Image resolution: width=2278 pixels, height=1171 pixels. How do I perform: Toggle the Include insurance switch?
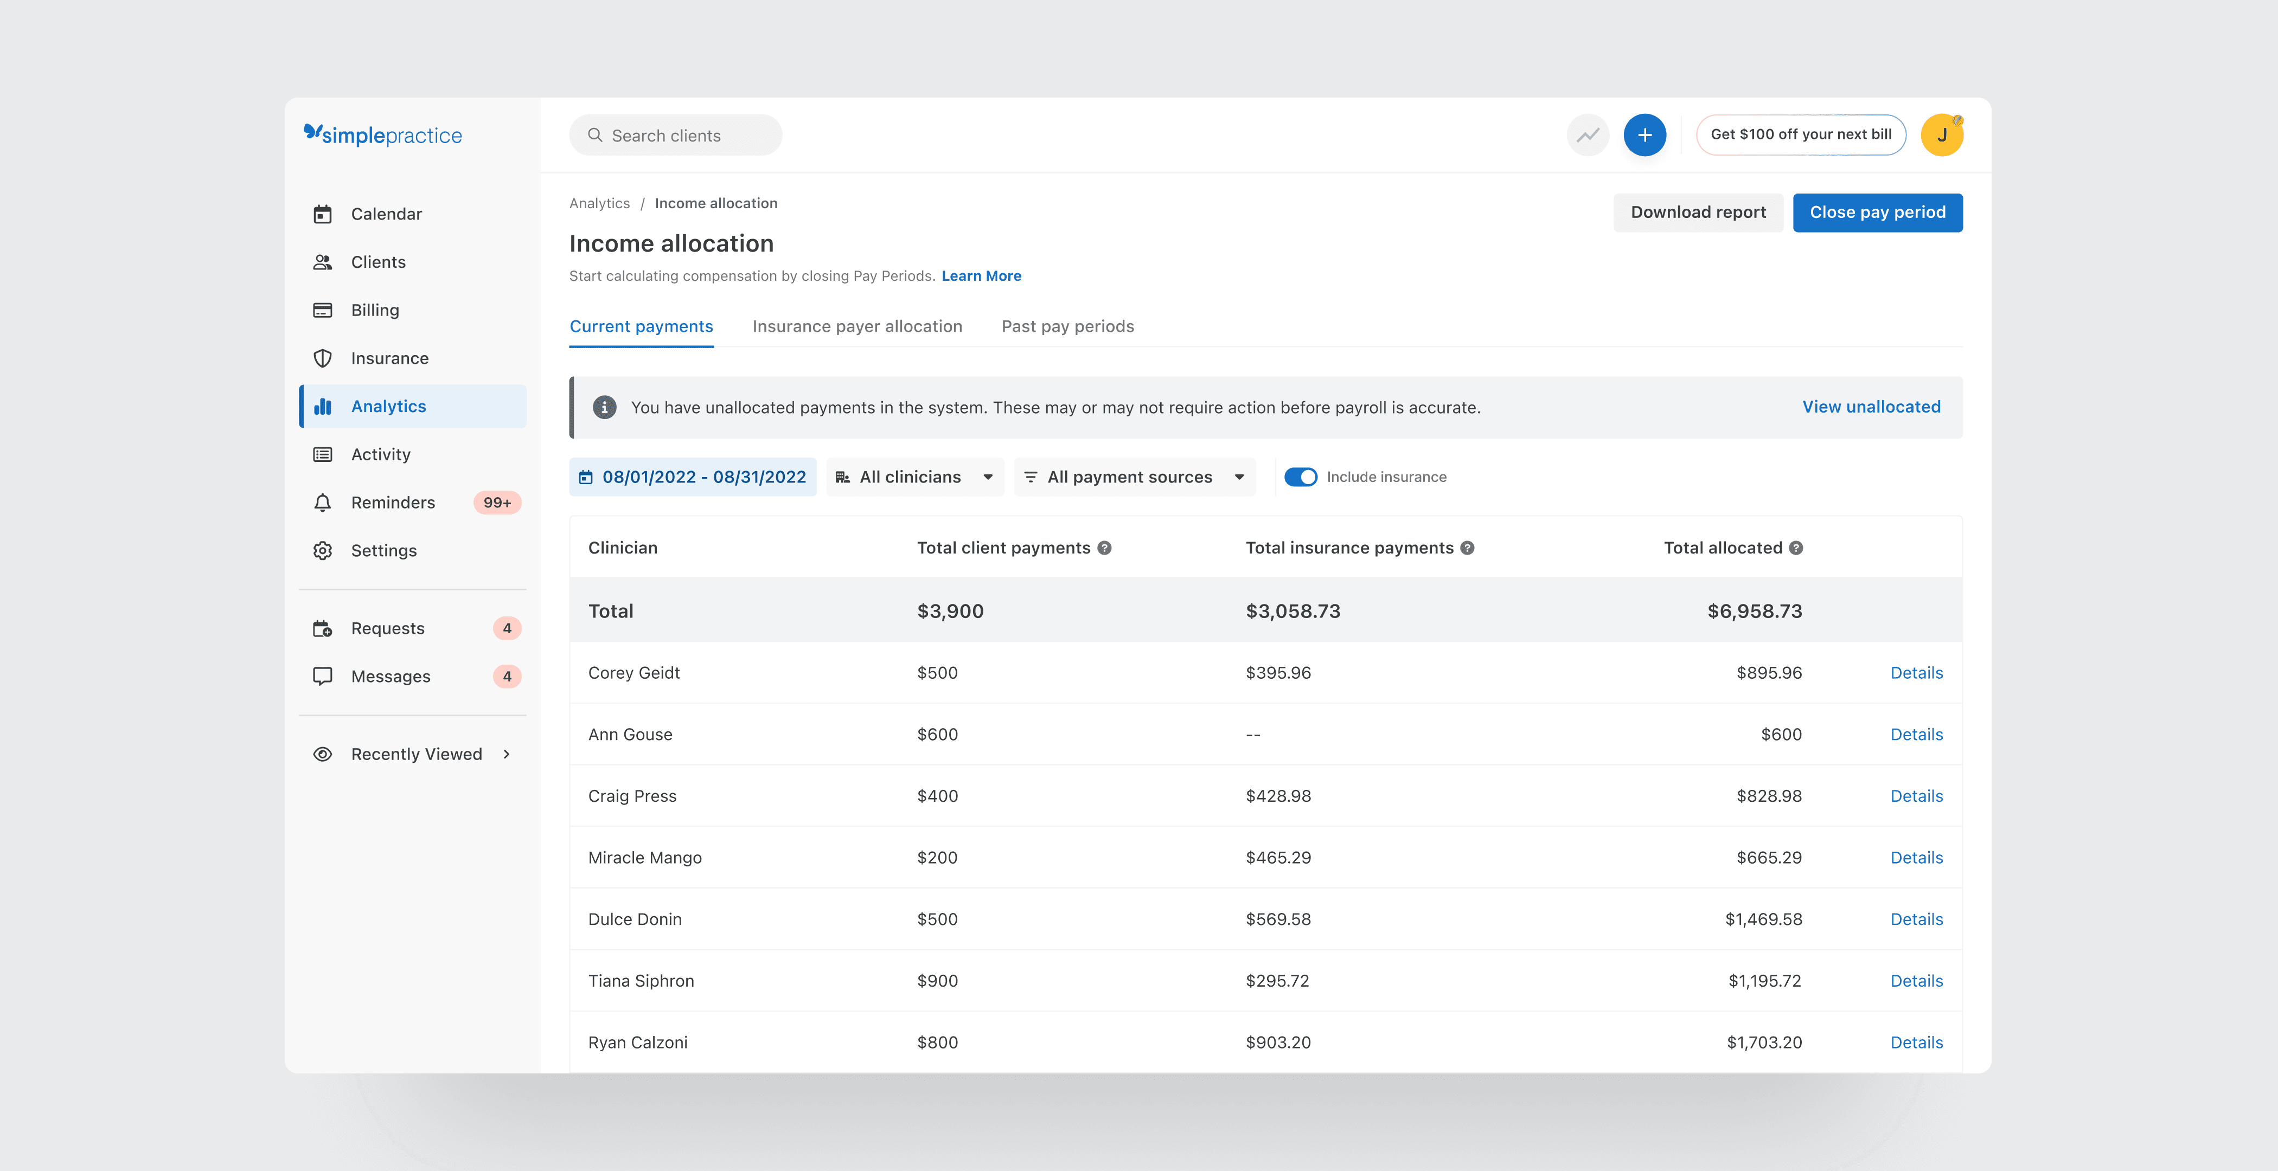pyautogui.click(x=1300, y=477)
